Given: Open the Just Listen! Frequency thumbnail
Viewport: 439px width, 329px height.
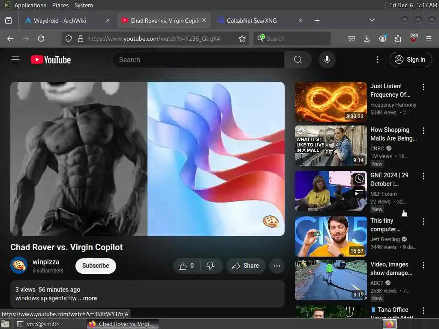Looking at the screenshot, I should [331, 102].
